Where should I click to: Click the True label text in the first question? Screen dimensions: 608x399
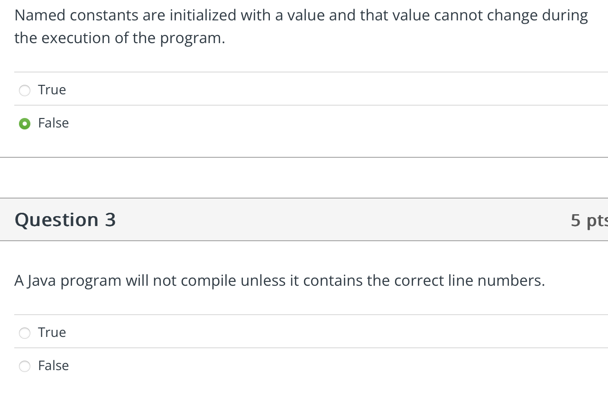(52, 90)
